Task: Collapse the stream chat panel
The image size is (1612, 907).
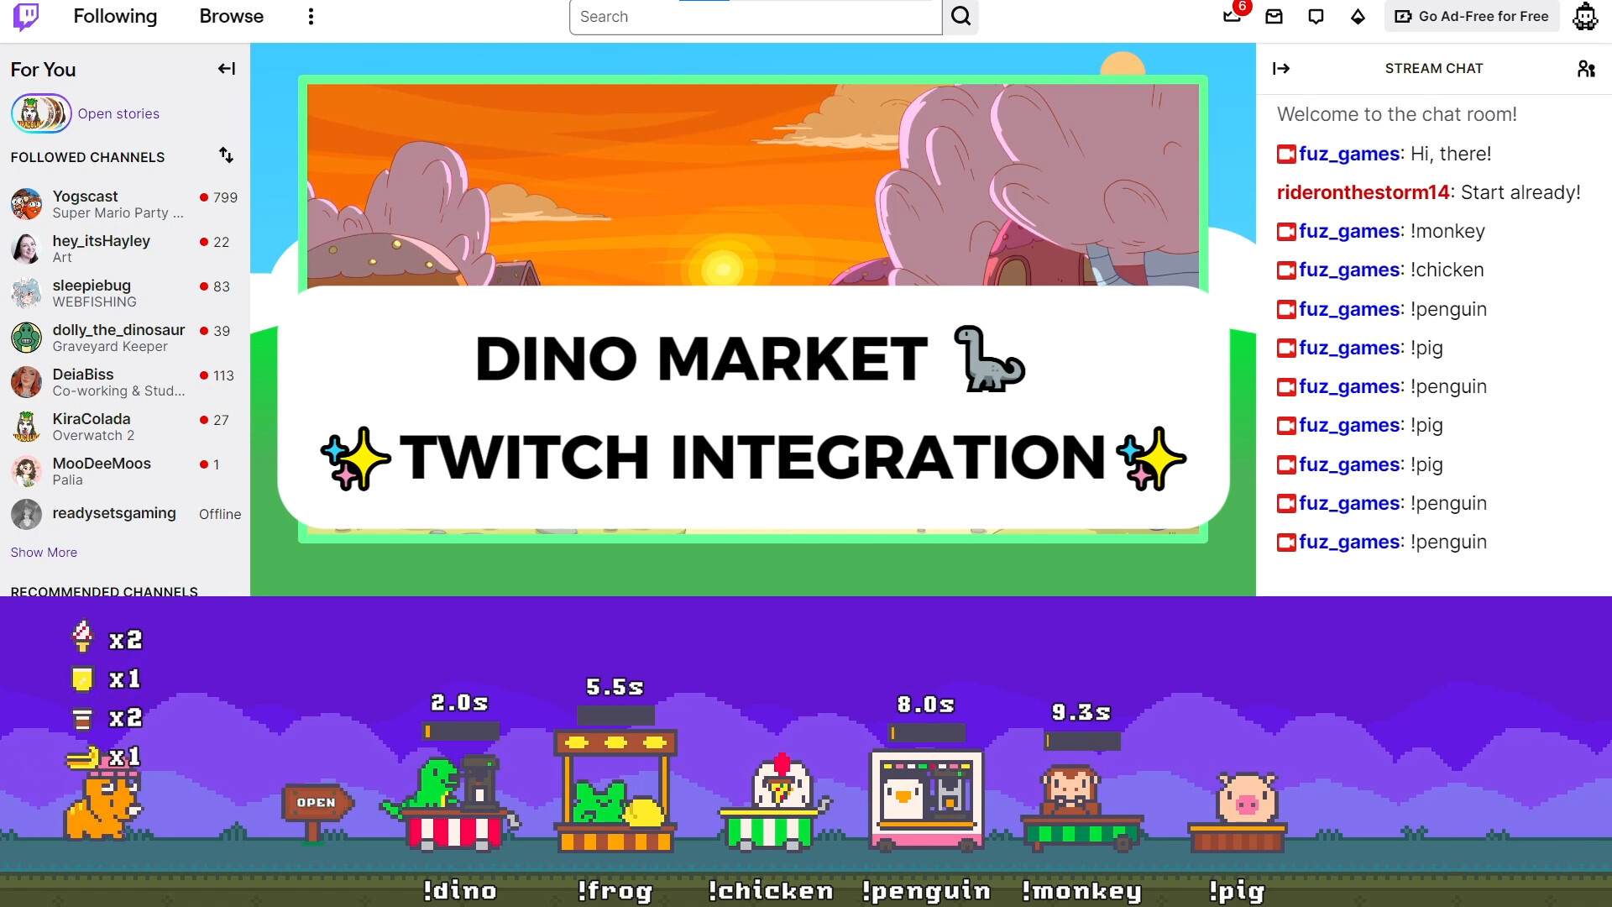Action: [x=1280, y=69]
